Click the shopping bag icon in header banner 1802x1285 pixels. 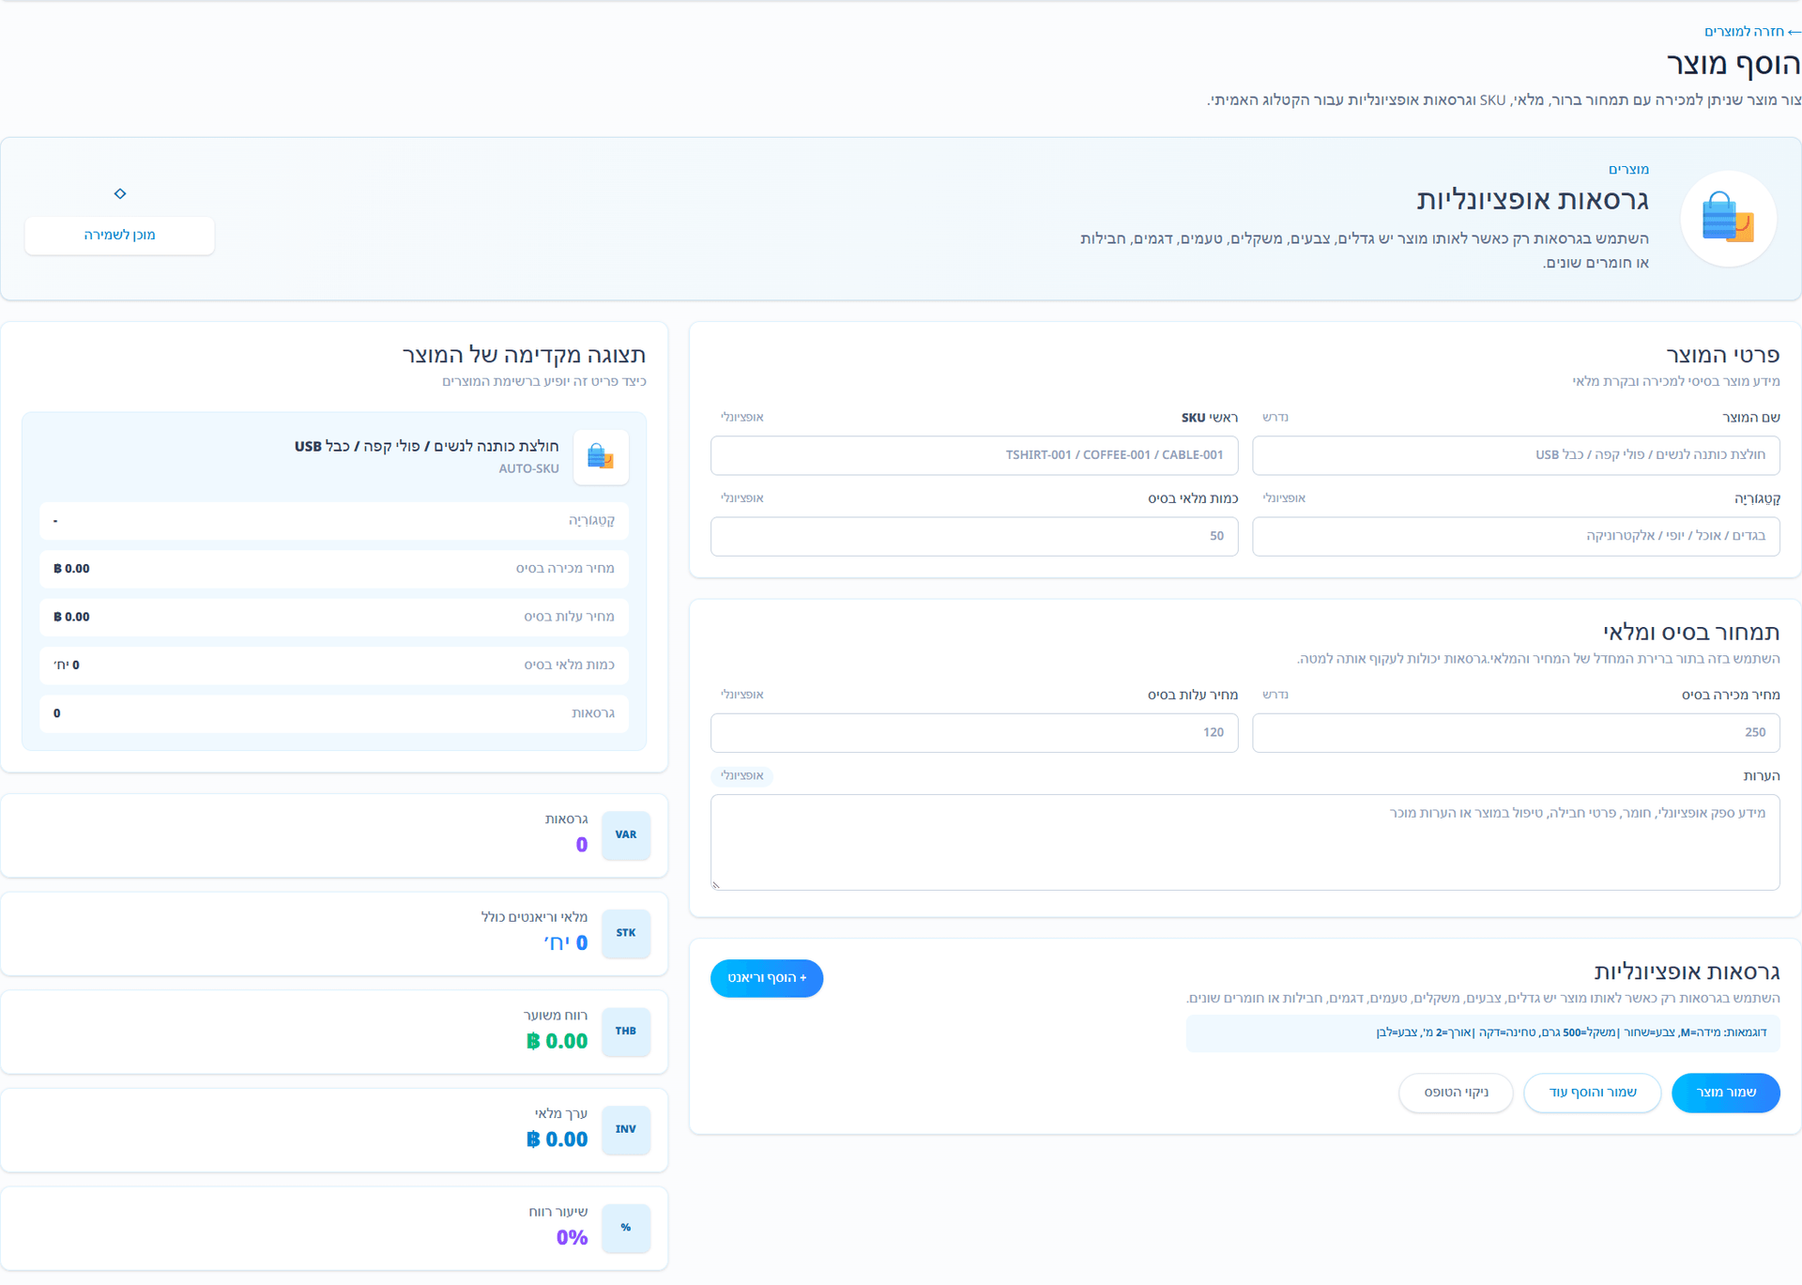1728,219
